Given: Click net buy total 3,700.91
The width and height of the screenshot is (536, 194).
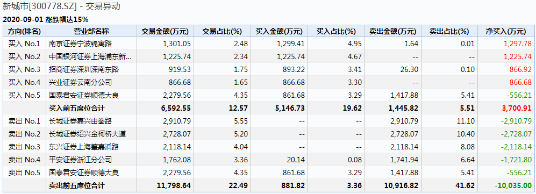Looking at the screenshot, I should tap(517, 108).
